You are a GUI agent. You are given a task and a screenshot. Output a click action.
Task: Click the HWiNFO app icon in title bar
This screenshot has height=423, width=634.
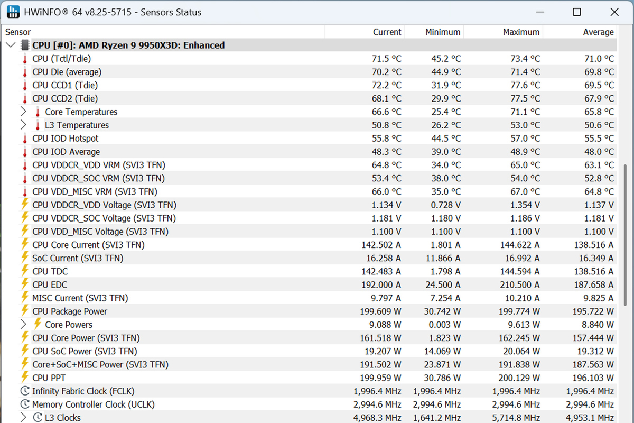coord(13,12)
